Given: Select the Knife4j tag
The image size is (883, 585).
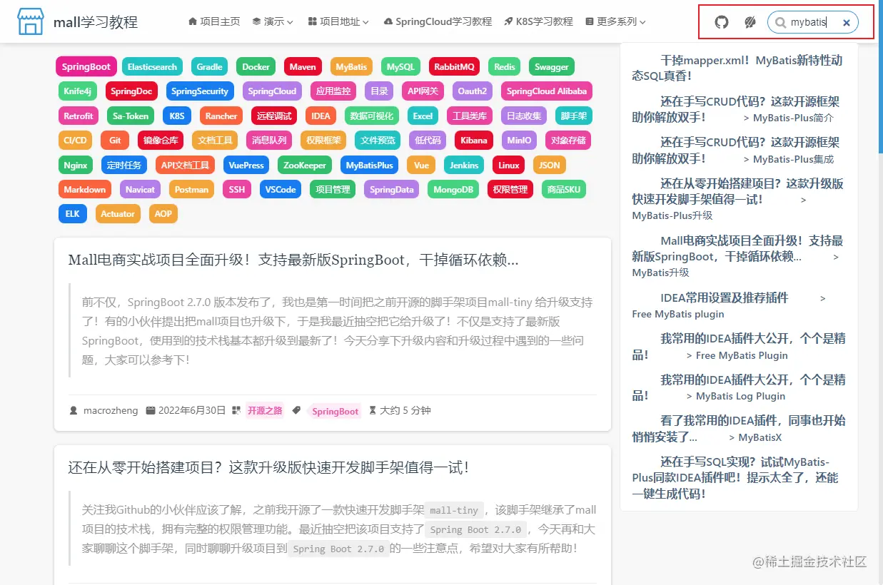Looking at the screenshot, I should [77, 91].
